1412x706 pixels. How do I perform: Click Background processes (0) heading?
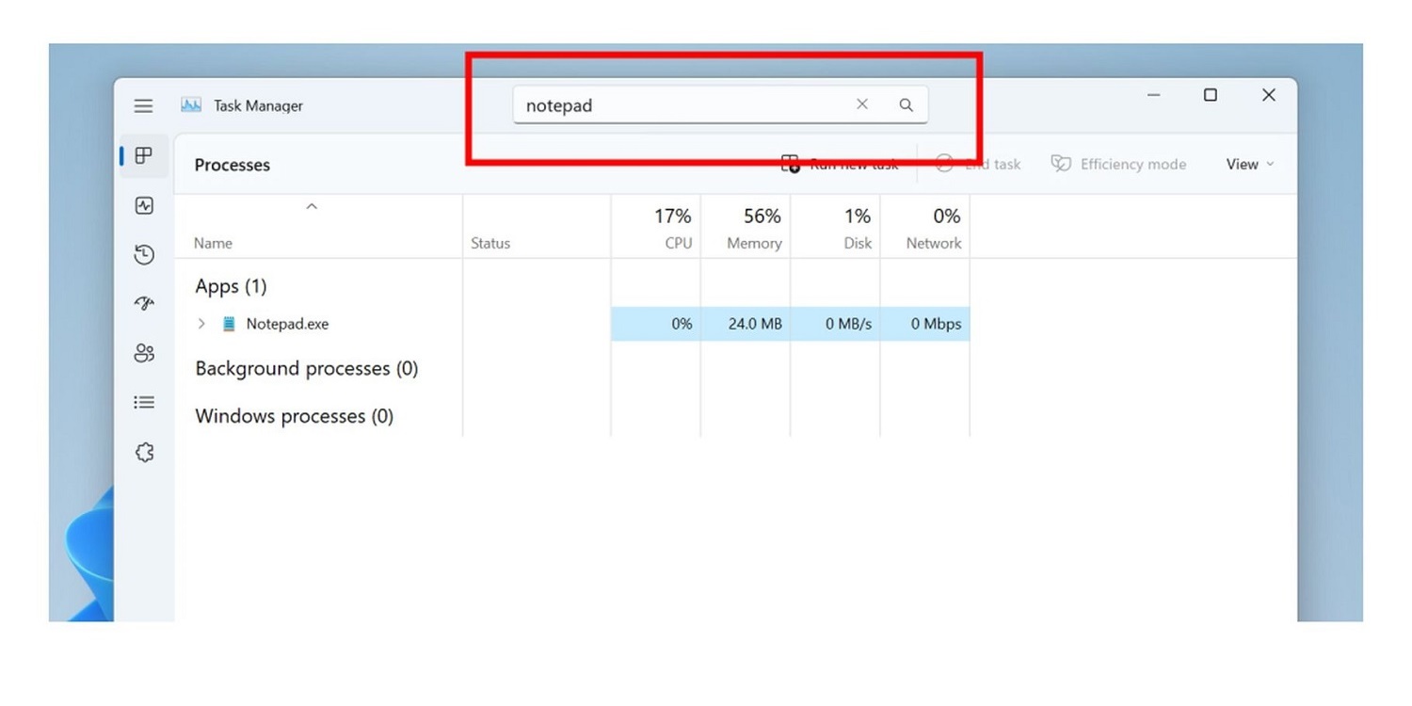click(306, 369)
